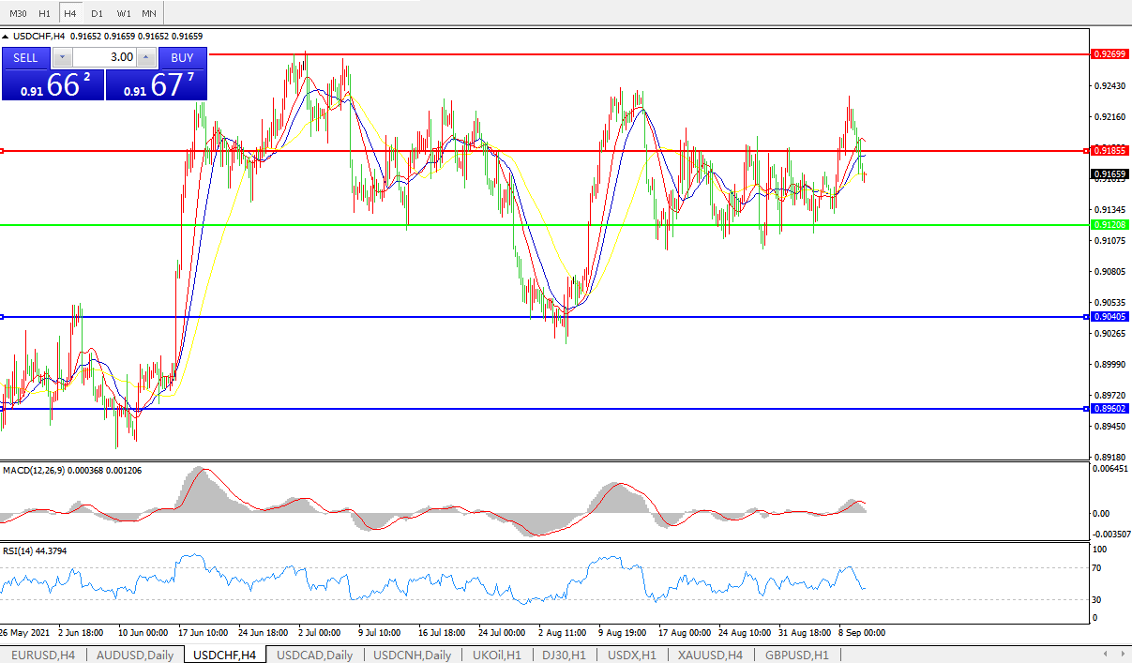
Task: Click the green 0.91208 level label
Action: click(1109, 225)
